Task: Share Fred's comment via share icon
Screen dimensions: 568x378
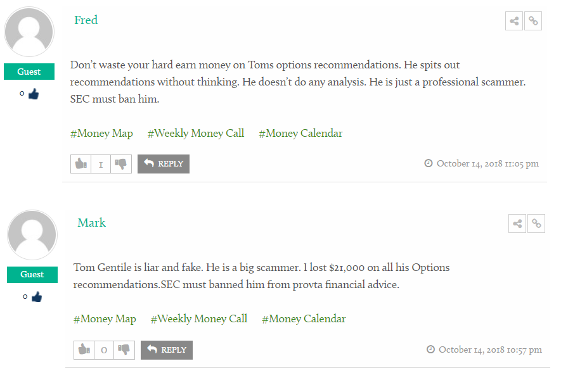Action: (513, 21)
